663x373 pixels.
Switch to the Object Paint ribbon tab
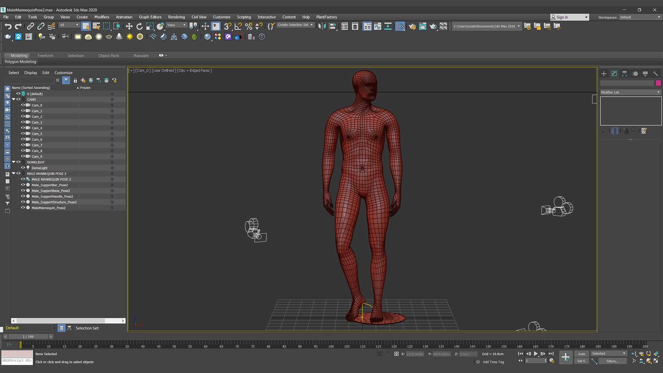[x=108, y=56]
